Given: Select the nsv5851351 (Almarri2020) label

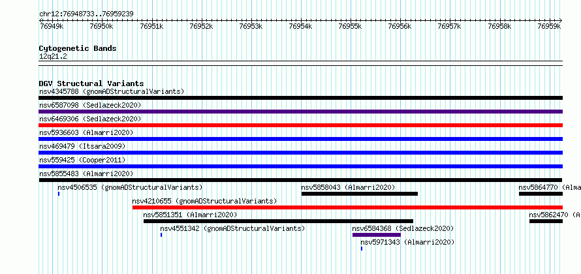Looking at the screenshot, I should tap(190, 215).
